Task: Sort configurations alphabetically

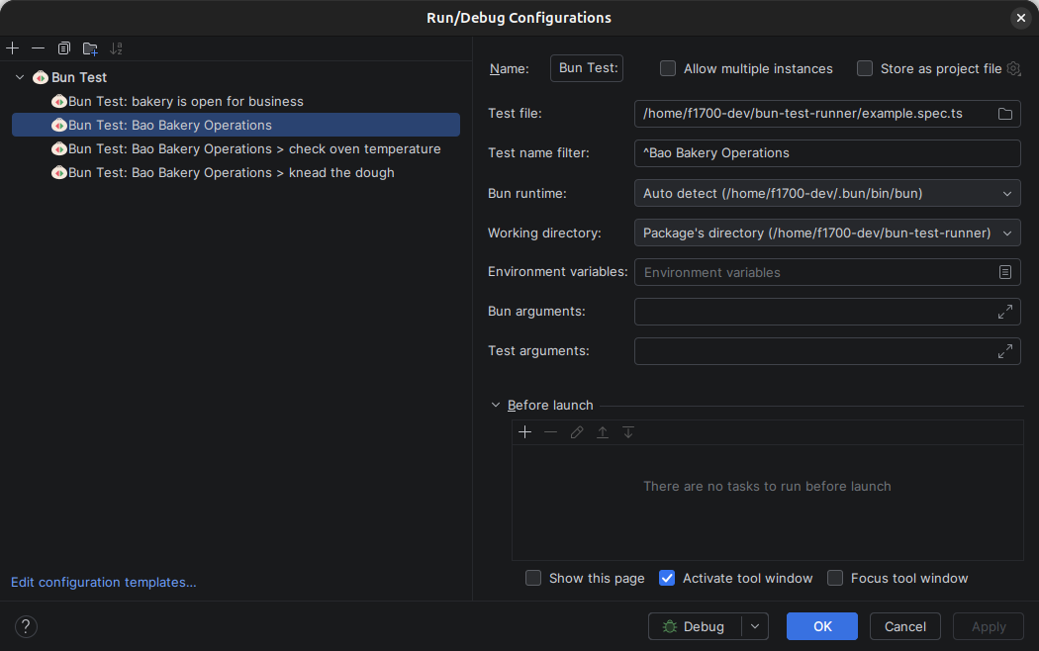Action: click(116, 48)
